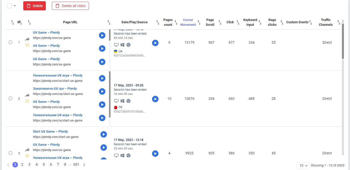Play the 17 May 09:28 session recording

[x=155, y=99]
